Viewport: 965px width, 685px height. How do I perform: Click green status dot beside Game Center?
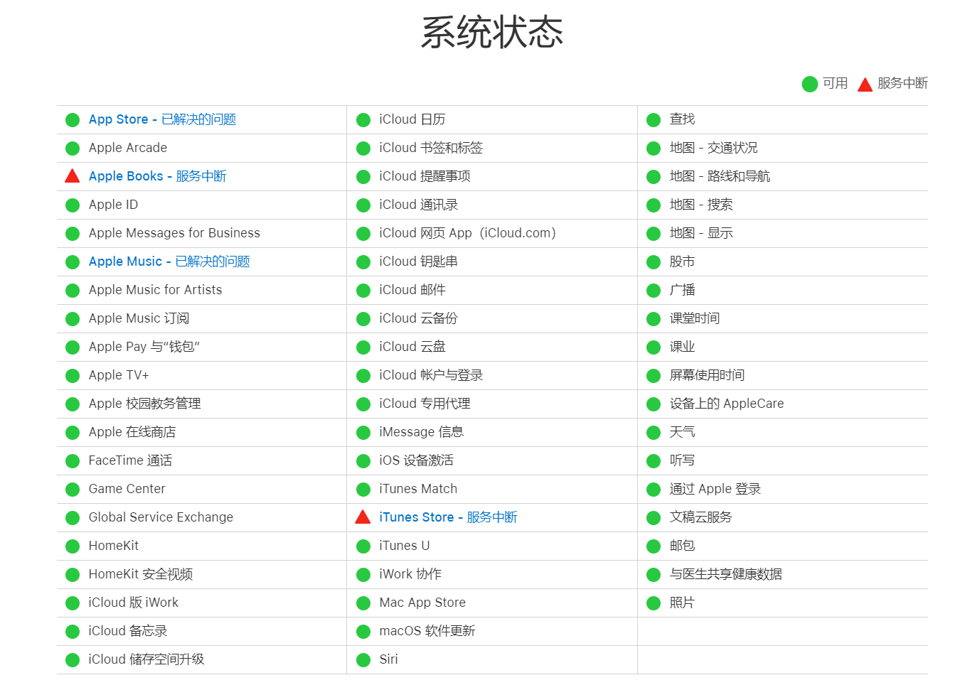[x=73, y=490]
